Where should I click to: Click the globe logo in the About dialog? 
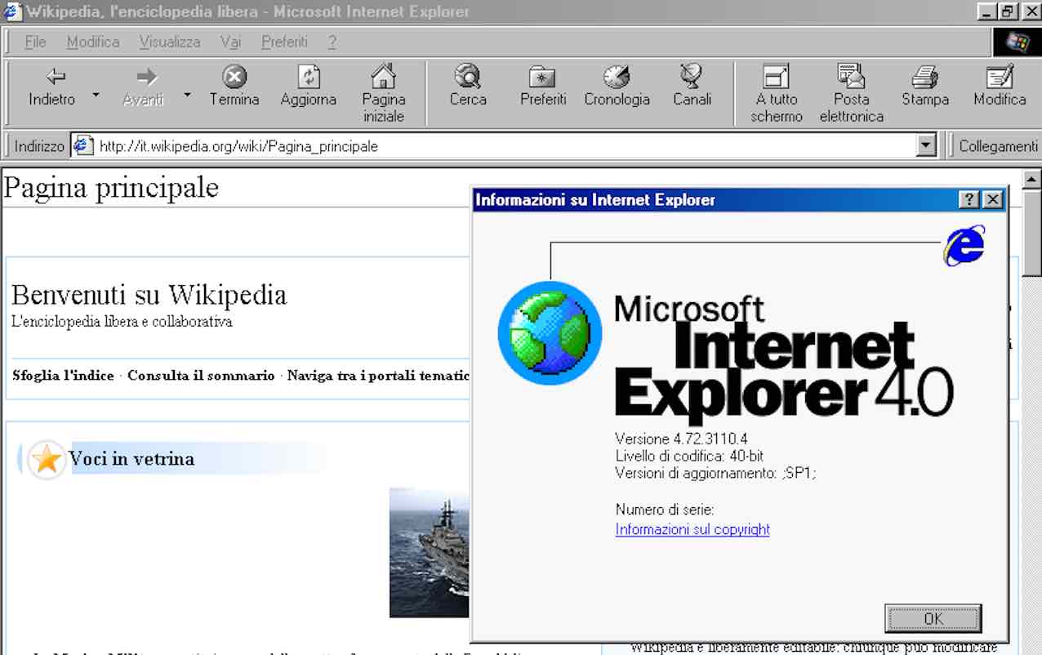coord(550,332)
